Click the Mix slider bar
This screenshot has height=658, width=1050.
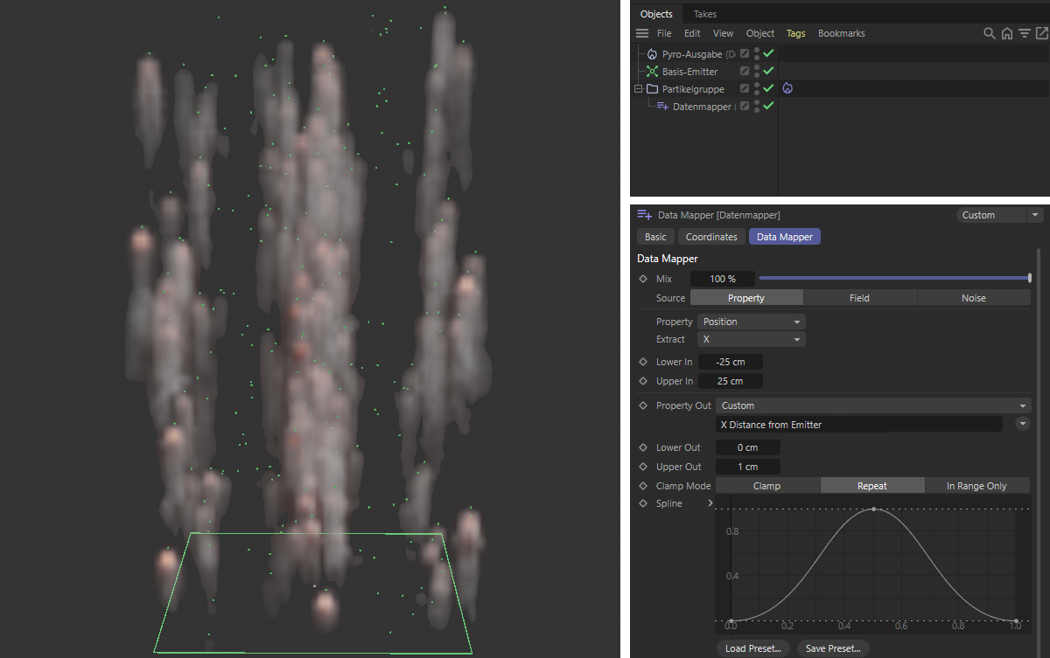(x=892, y=279)
